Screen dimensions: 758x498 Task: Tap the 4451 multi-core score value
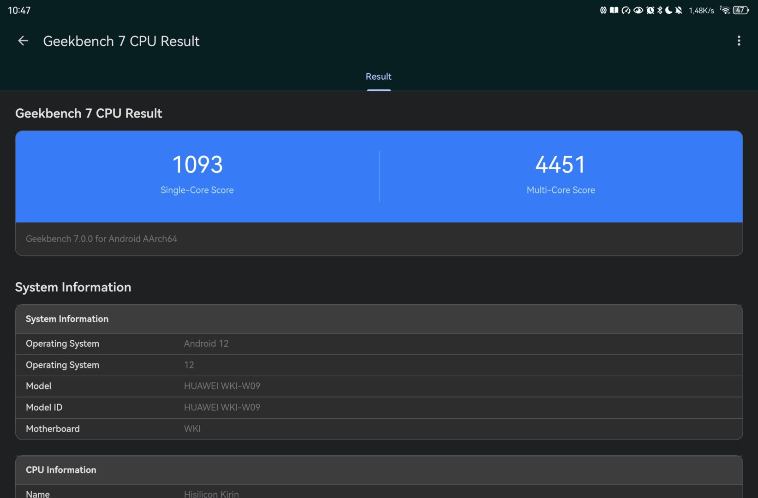pos(561,165)
